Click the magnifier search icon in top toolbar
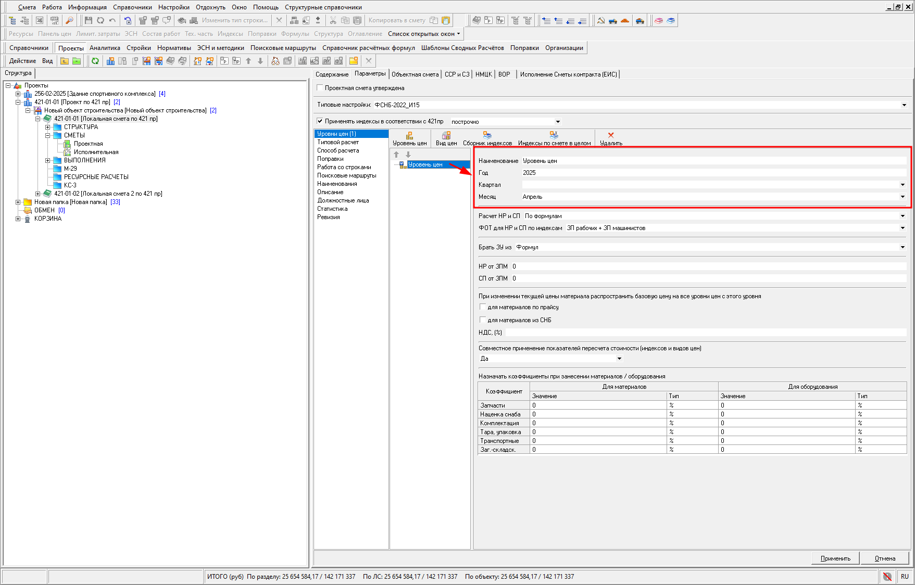This screenshot has width=915, height=585. coord(69,20)
